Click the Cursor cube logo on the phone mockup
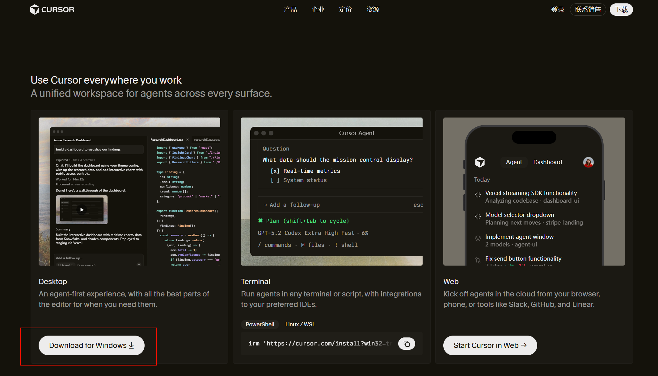The width and height of the screenshot is (658, 376). [480, 162]
